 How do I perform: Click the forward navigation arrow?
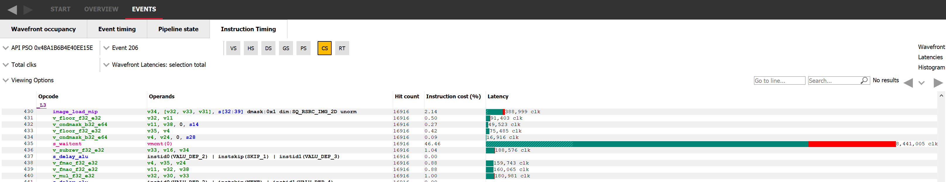click(28, 10)
